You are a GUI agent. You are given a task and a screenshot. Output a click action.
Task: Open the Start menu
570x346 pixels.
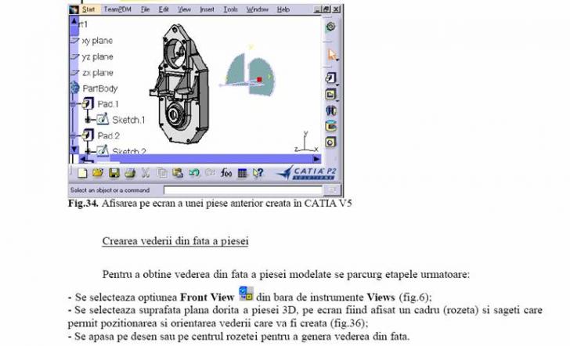pyautogui.click(x=88, y=9)
